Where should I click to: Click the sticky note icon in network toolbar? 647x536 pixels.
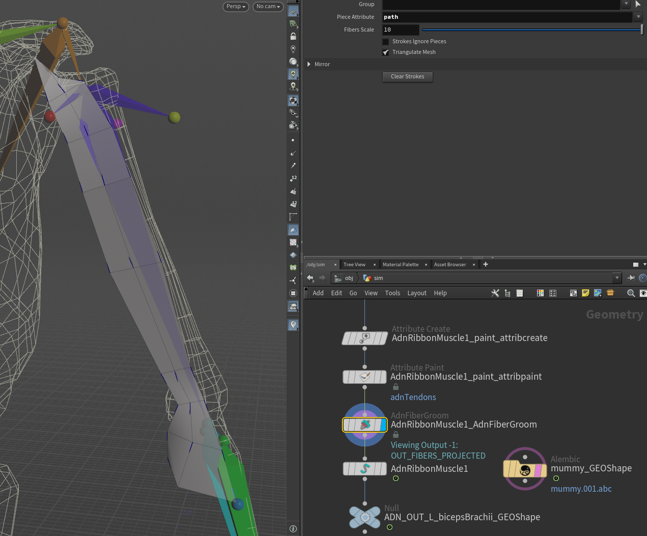coord(585,293)
